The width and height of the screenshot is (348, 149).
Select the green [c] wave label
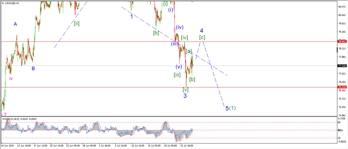202,38
